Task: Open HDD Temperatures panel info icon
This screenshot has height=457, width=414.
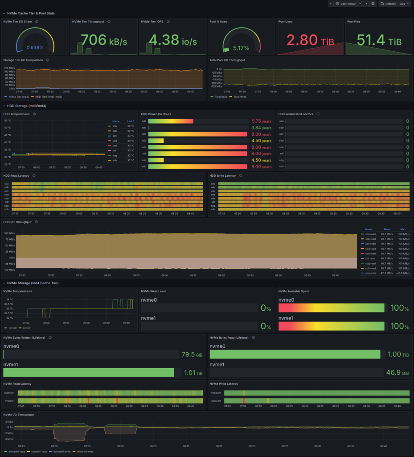Action: point(34,114)
